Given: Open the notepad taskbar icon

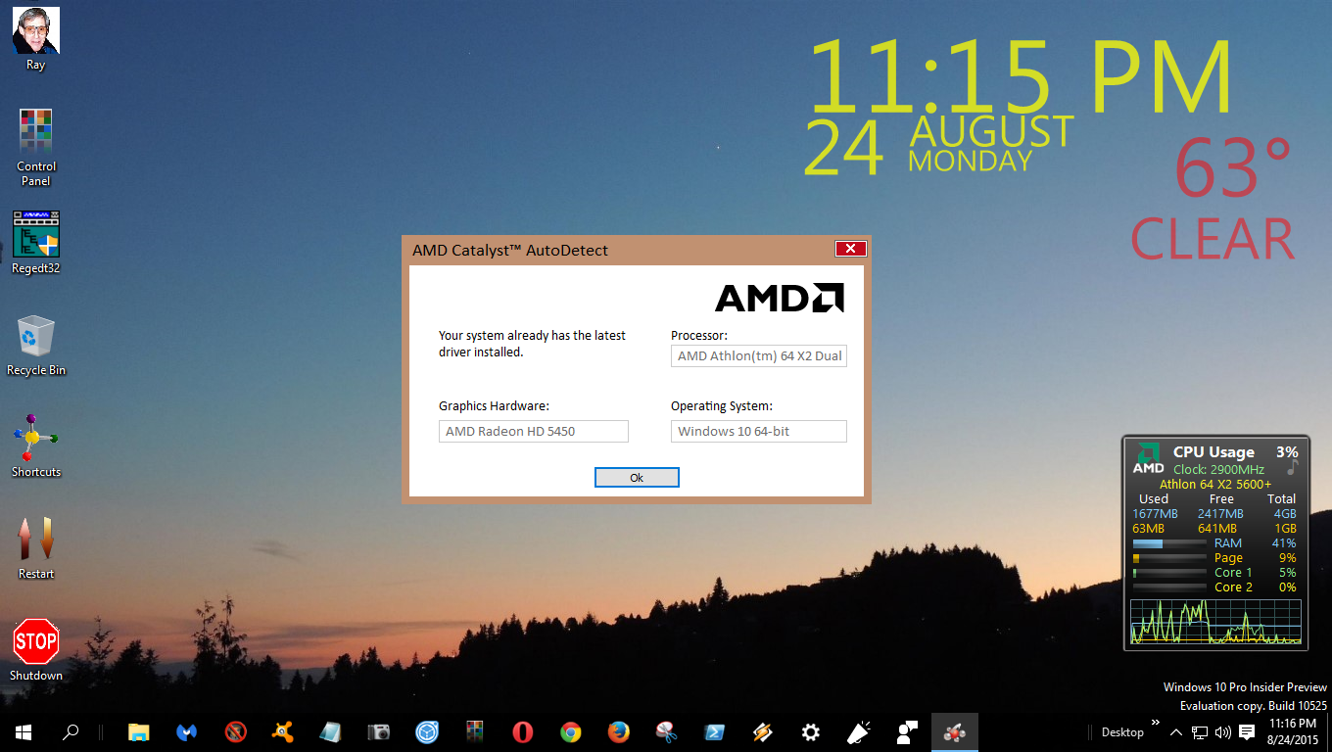Looking at the screenshot, I should (331, 731).
